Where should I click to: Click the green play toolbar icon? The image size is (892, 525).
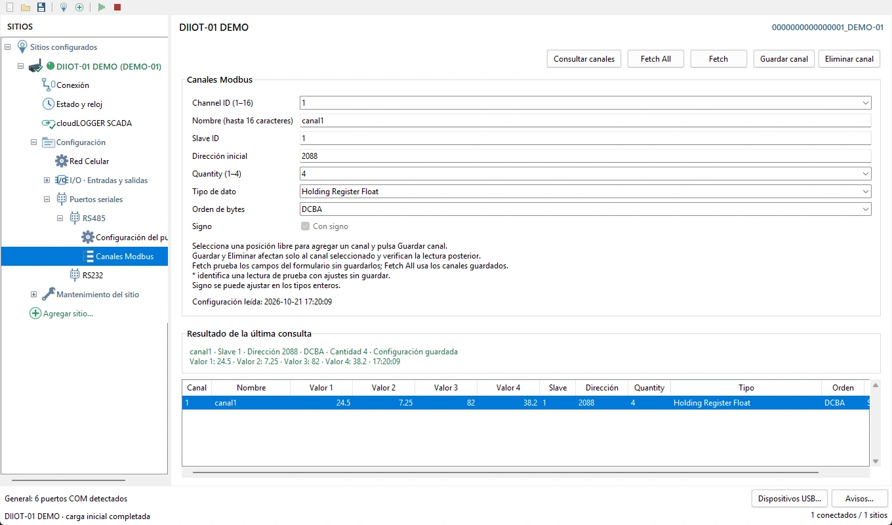(x=102, y=7)
